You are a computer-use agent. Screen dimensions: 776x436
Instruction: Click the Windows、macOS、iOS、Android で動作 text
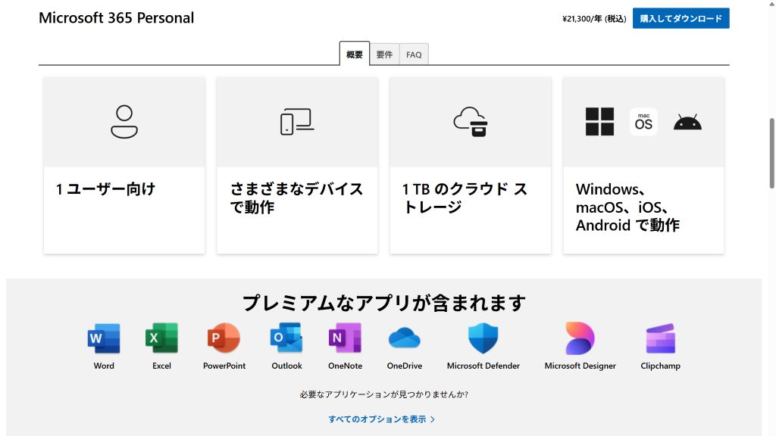click(x=627, y=207)
